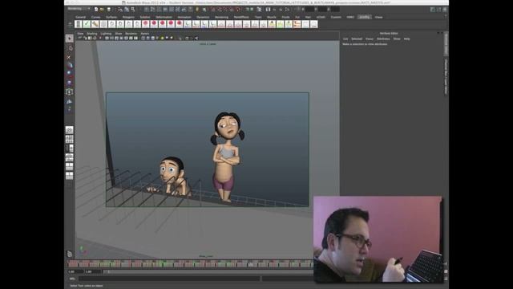Select the Universal Manipulator tool

coord(70,92)
